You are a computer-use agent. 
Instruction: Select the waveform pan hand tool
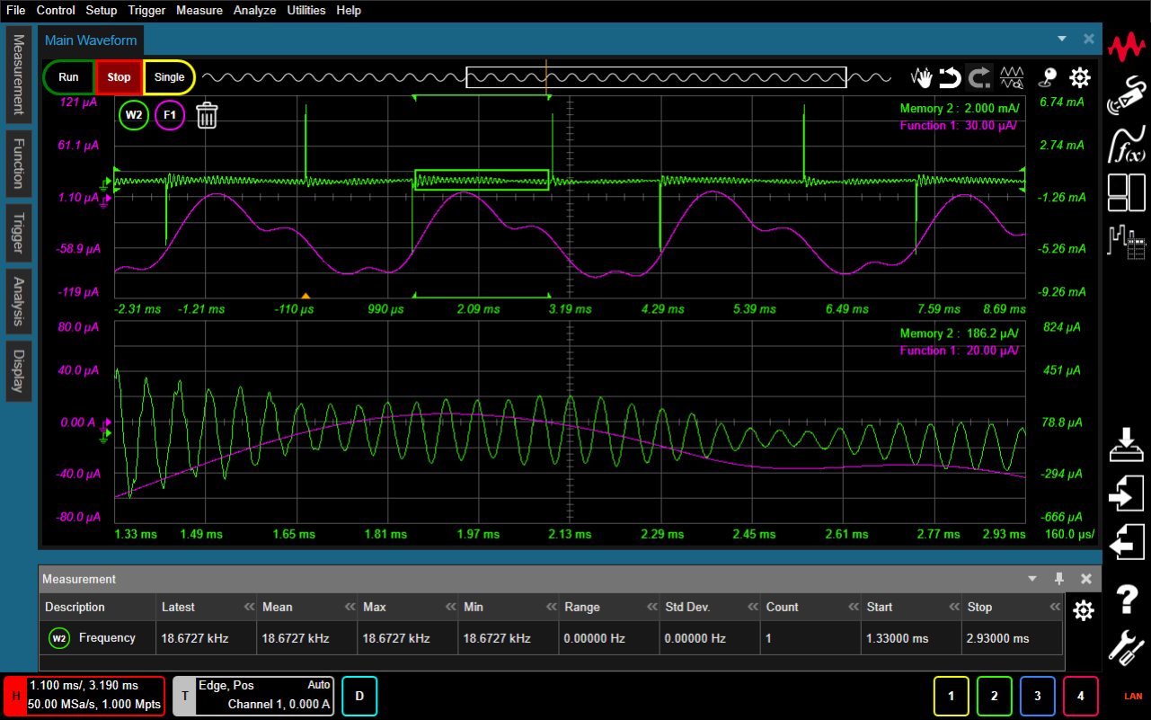click(x=921, y=77)
